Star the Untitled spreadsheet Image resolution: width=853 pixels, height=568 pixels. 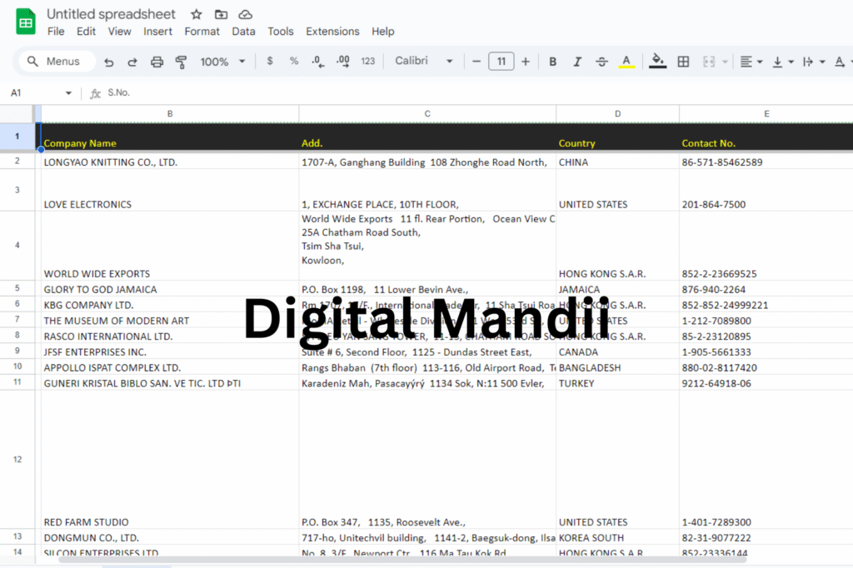tap(197, 14)
